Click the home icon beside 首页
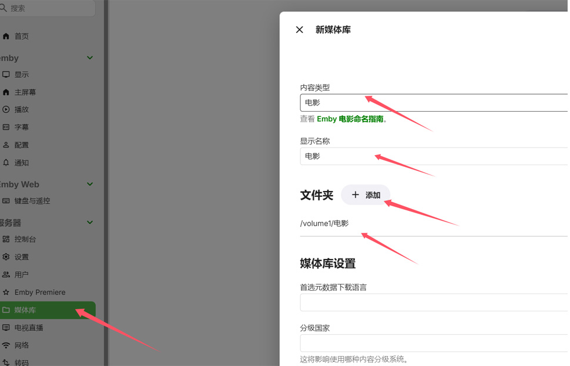Viewport: 570px width, 366px height. (x=6, y=36)
